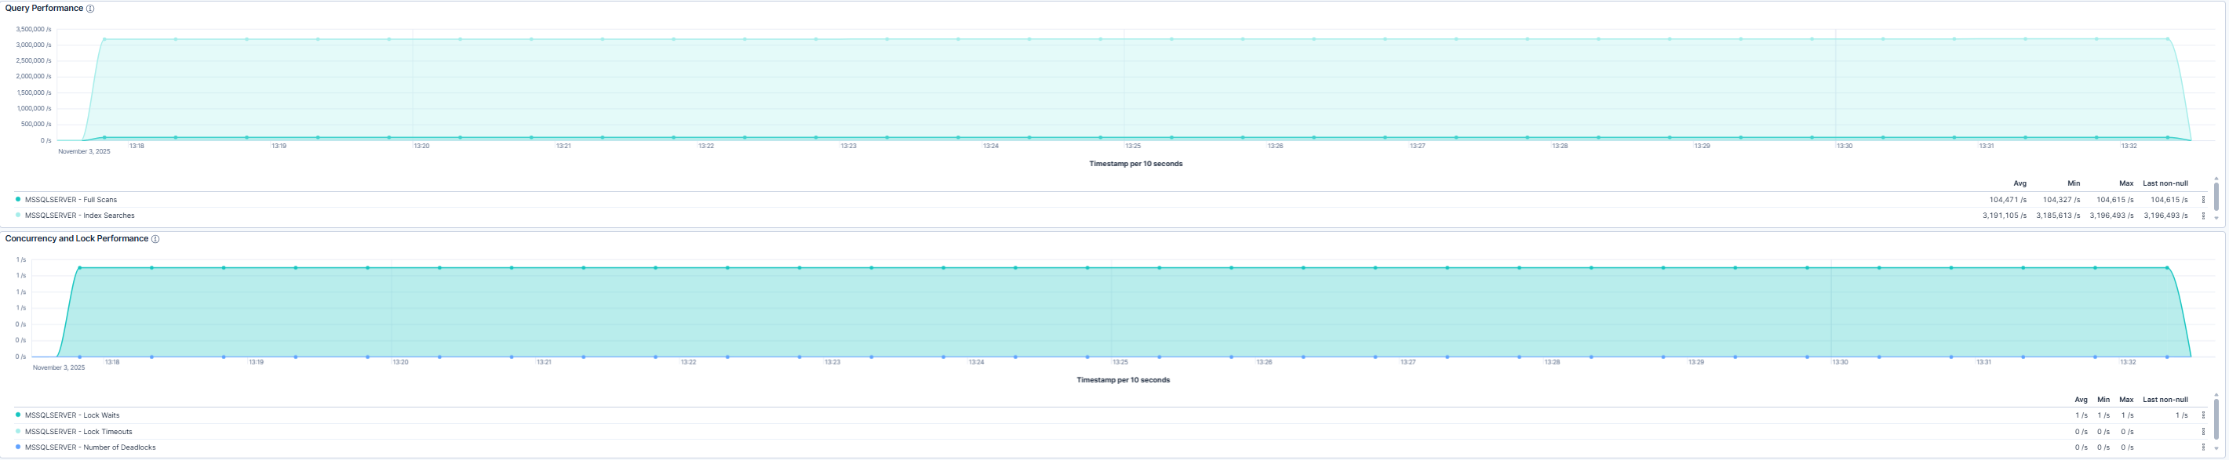Open legend options for Lock Waits row

point(2203,415)
